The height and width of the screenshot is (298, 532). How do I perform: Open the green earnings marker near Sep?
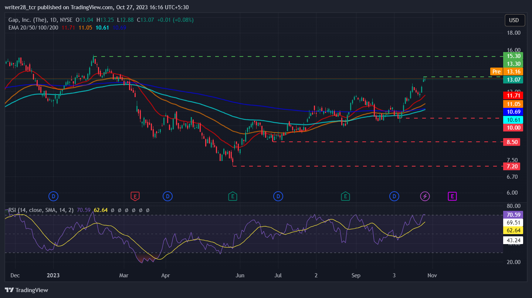(x=345, y=196)
